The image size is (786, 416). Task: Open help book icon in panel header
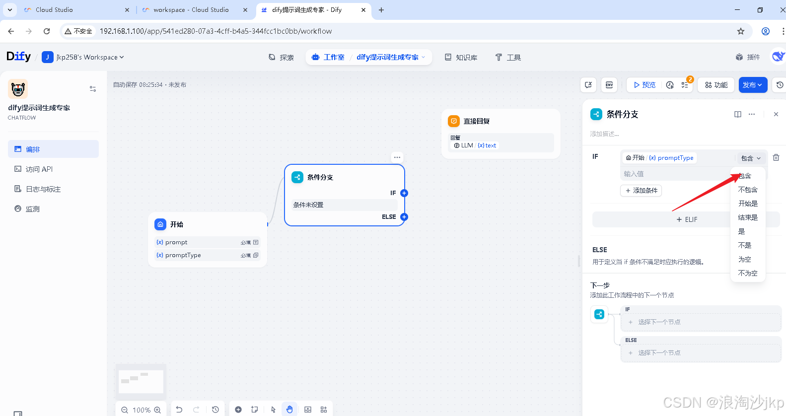(x=738, y=114)
